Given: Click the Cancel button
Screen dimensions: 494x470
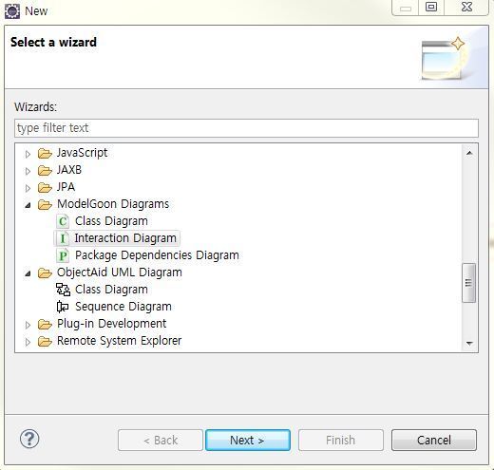Looking at the screenshot, I should (x=434, y=440).
